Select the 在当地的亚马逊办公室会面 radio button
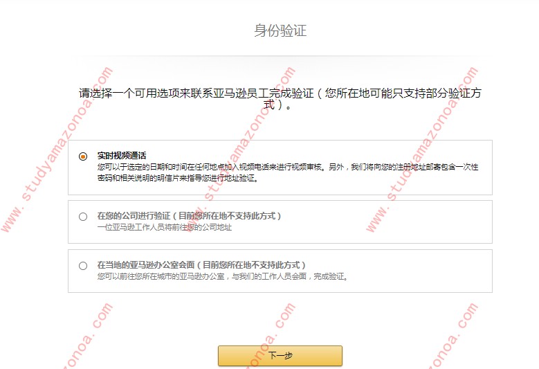The height and width of the screenshot is (369, 539). click(x=83, y=266)
